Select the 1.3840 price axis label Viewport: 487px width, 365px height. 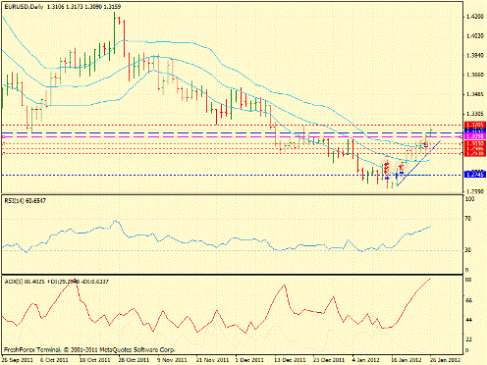(475, 55)
